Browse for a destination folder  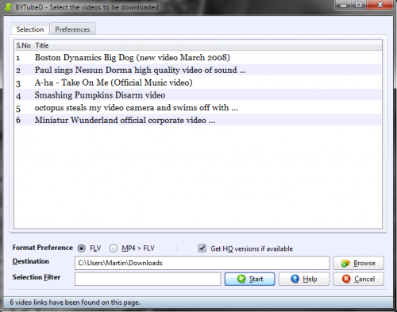click(358, 263)
